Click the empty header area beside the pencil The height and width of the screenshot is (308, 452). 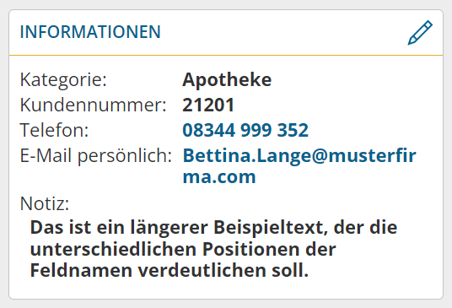pos(284,32)
